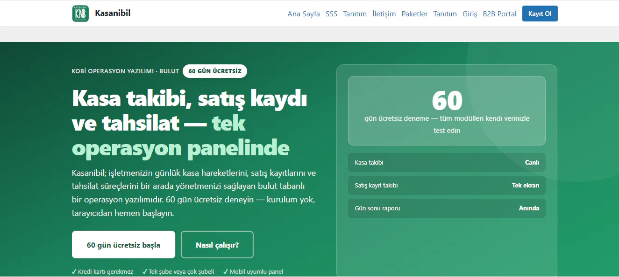The image size is (619, 277).
Task: Click the Kasanibil description paragraph
Action: pos(194,193)
